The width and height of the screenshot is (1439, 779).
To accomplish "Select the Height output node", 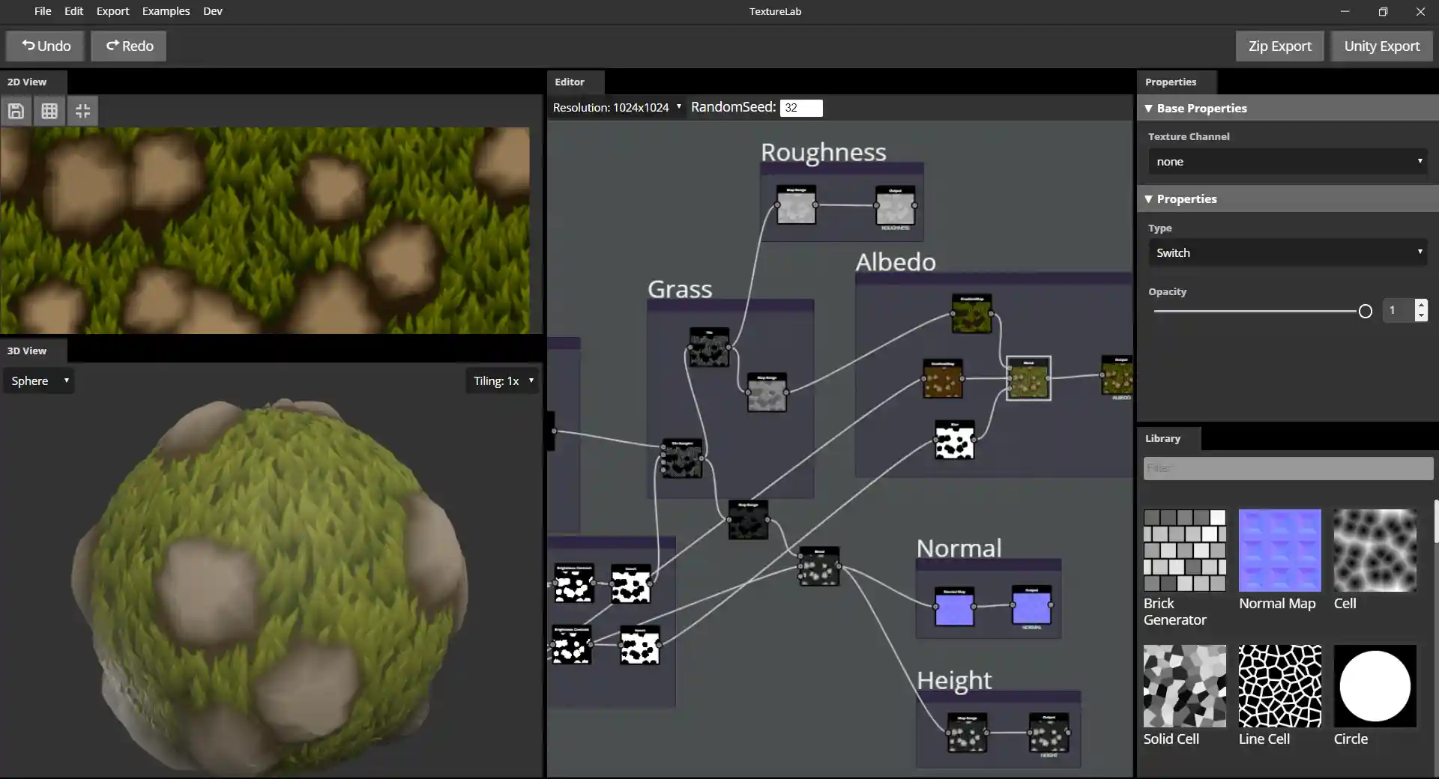I will tap(1049, 733).
